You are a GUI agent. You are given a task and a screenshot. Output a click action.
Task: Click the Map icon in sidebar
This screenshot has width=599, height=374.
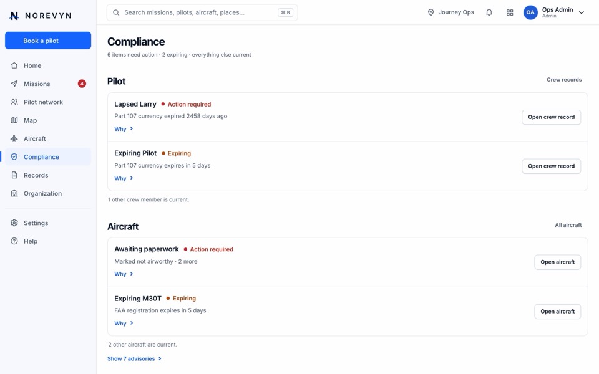tap(14, 120)
